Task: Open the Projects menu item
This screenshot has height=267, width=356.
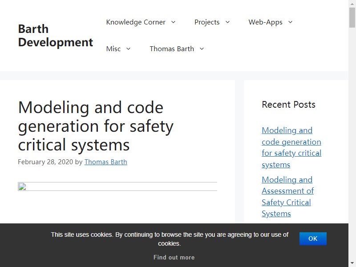Action: [x=207, y=22]
